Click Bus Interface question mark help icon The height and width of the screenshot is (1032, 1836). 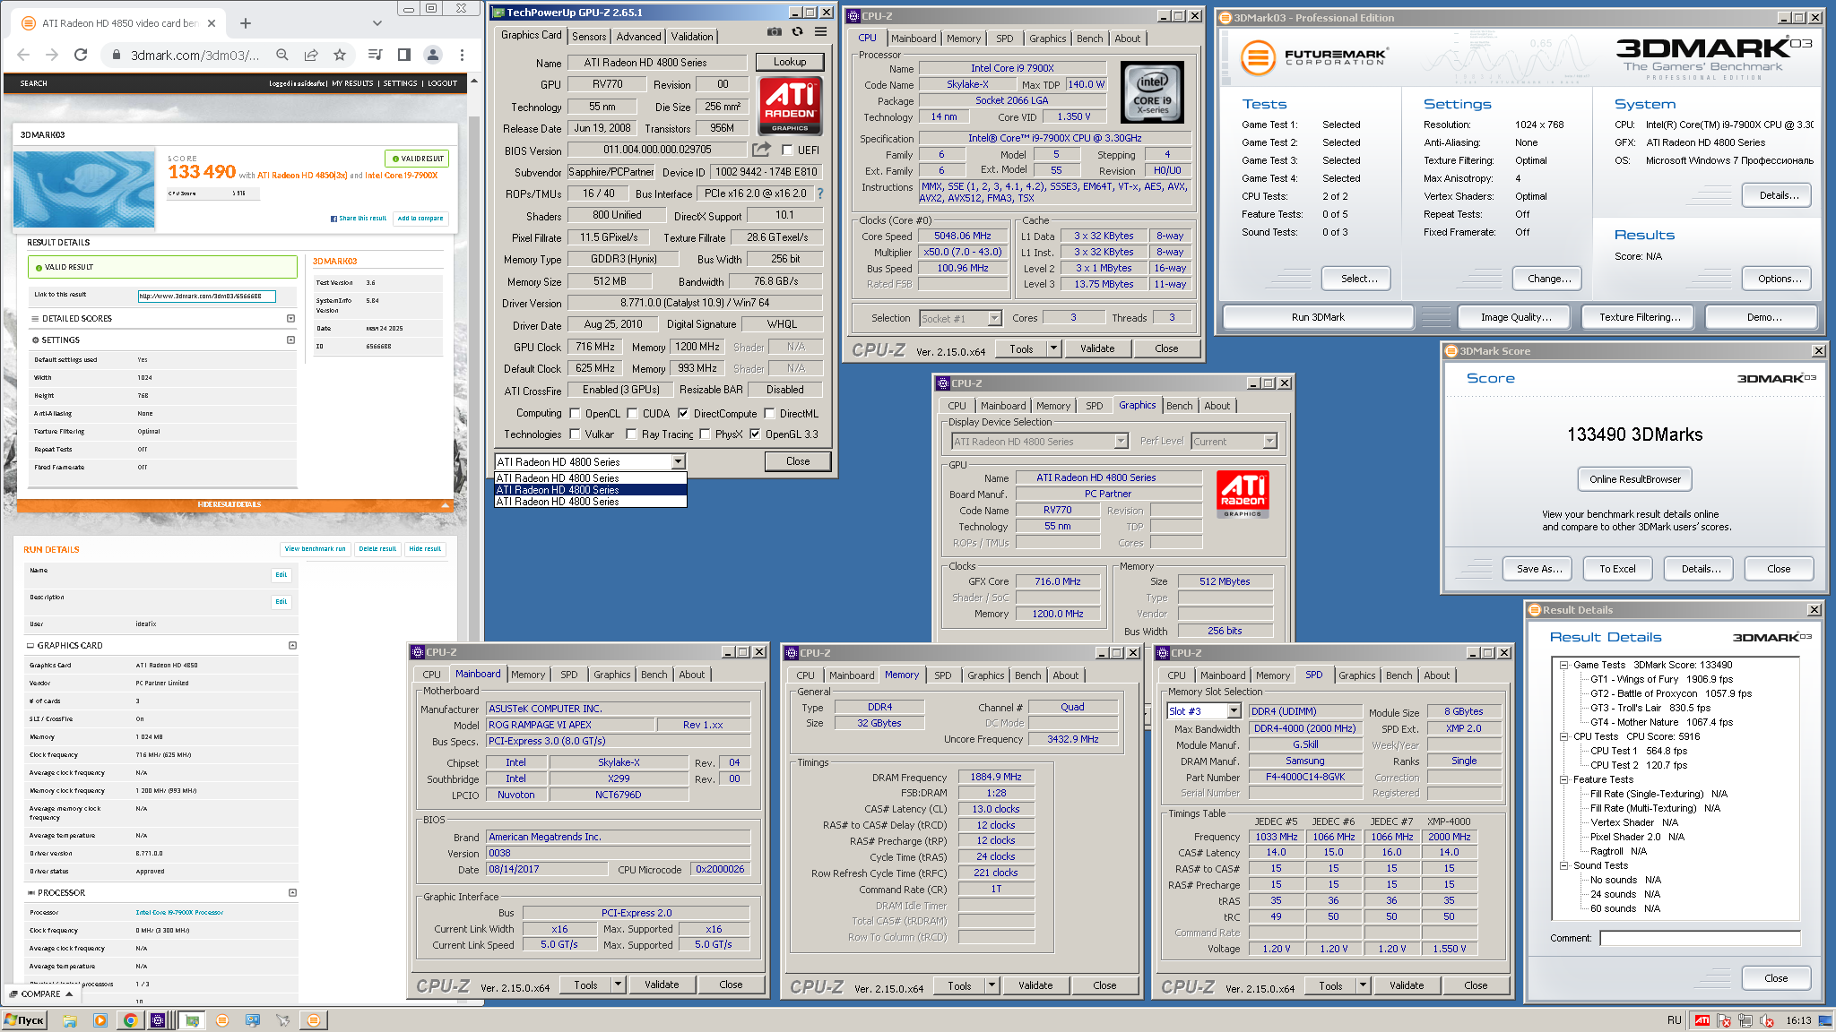click(819, 193)
